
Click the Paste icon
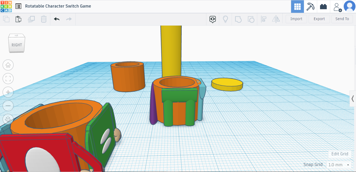[x=19, y=19]
